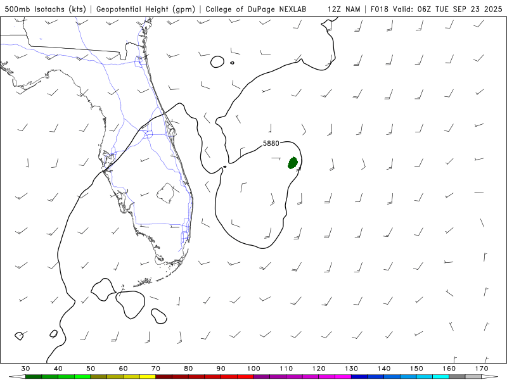
Task: Click the 5880 height contour label
Action: click(x=271, y=143)
